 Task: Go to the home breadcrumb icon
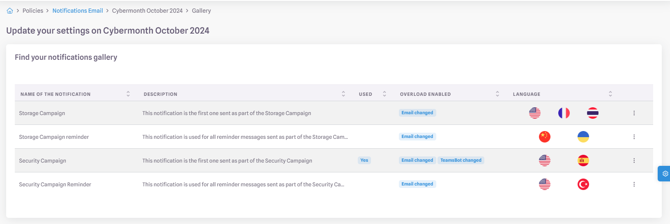pos(10,11)
